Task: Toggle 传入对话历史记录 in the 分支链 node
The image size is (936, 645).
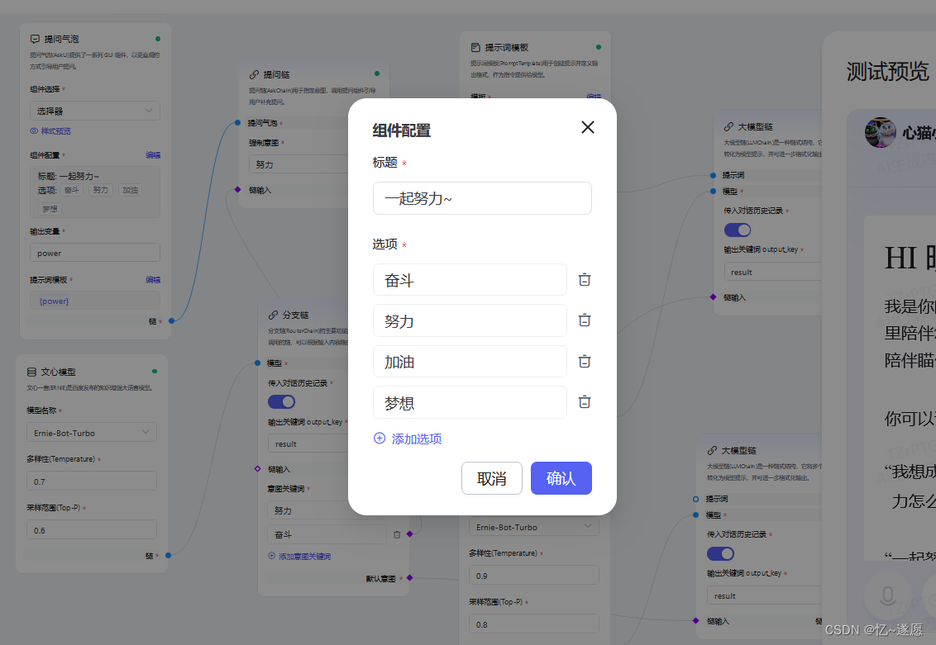Action: 281,401
